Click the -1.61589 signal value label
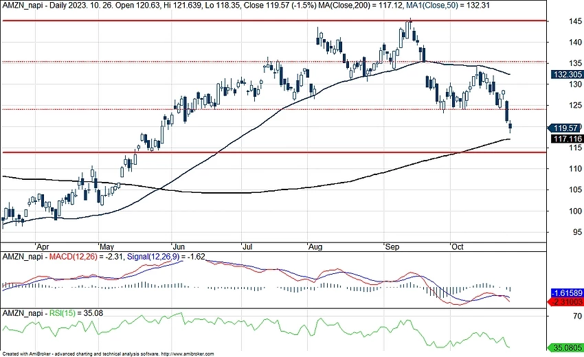Viewport: 584px width, 357px height. [x=568, y=293]
